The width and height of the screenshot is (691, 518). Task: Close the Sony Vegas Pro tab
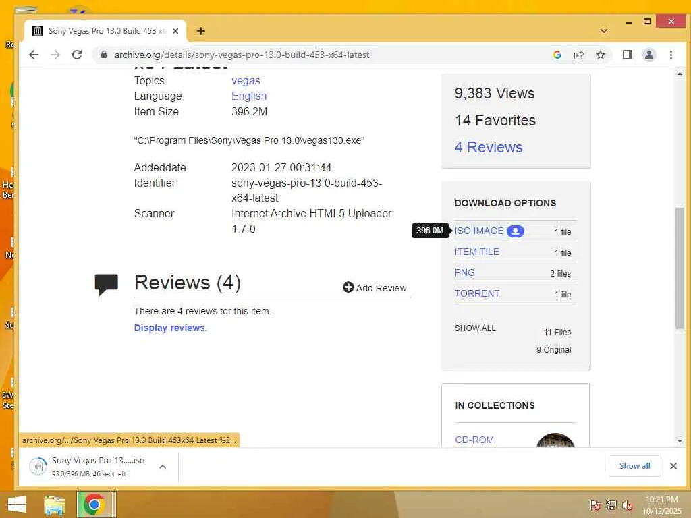(175, 31)
